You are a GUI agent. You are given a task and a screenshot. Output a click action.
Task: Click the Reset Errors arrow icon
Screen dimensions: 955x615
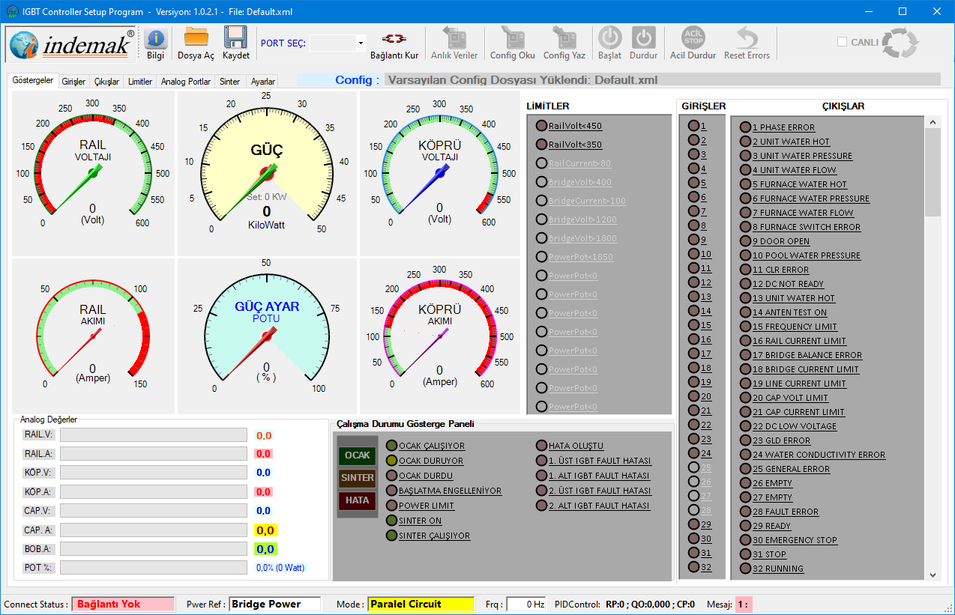(x=747, y=37)
